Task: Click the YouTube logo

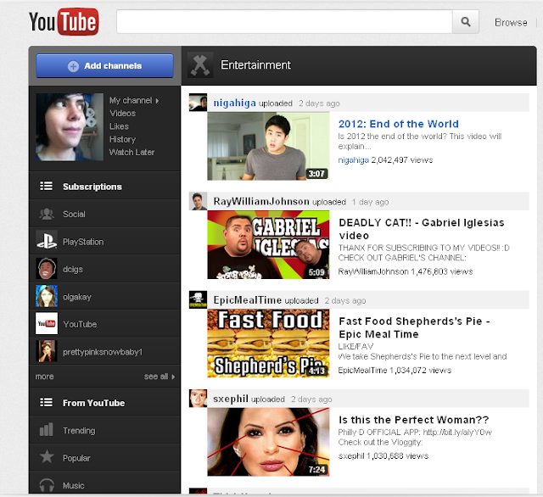Action: click(64, 22)
